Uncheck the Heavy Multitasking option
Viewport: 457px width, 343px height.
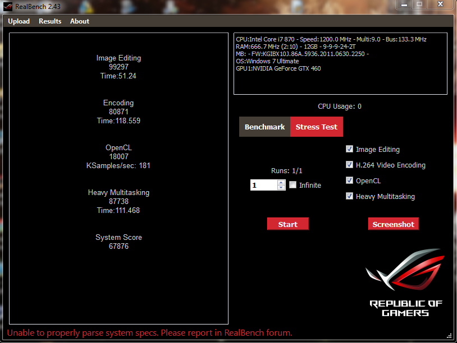[x=350, y=196]
